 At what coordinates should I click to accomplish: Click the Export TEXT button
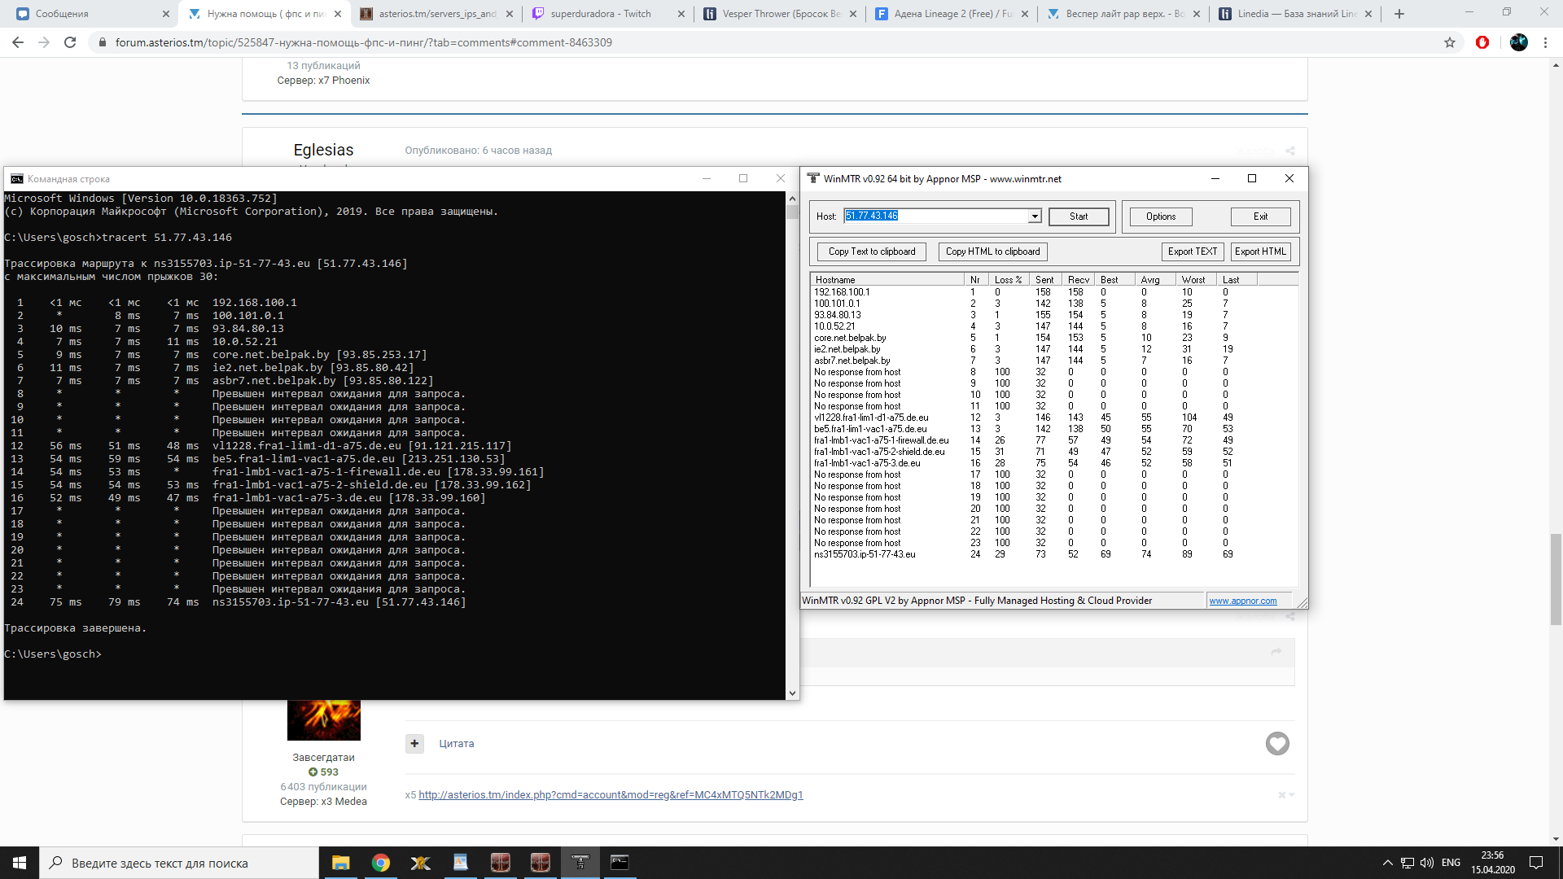pos(1193,251)
